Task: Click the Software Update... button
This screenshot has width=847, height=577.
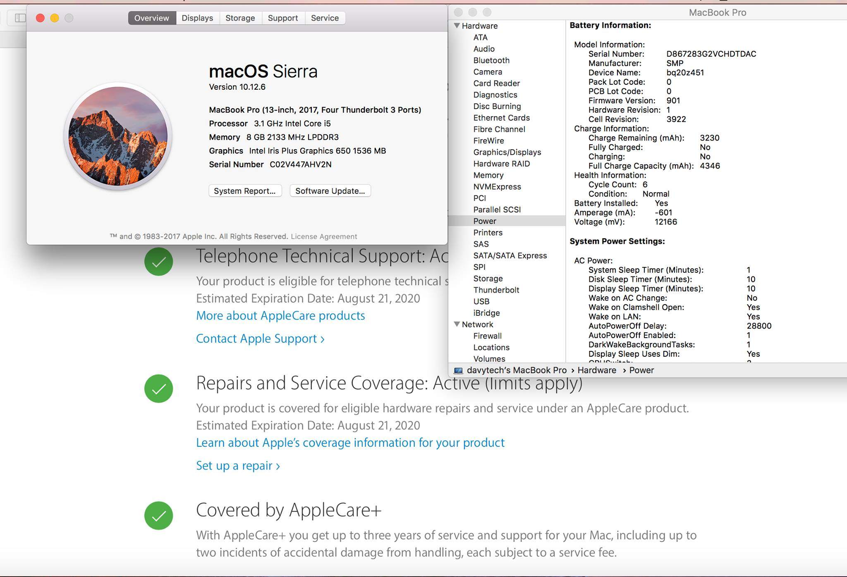Action: coord(330,191)
